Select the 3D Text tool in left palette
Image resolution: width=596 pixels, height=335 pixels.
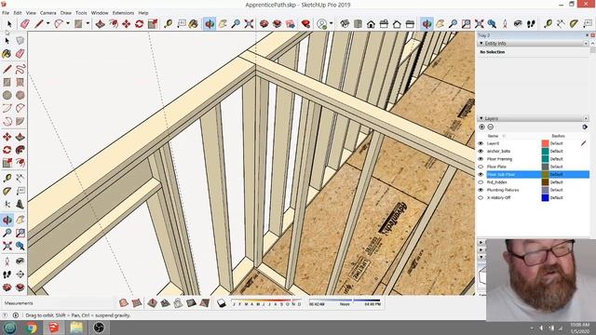[20, 205]
